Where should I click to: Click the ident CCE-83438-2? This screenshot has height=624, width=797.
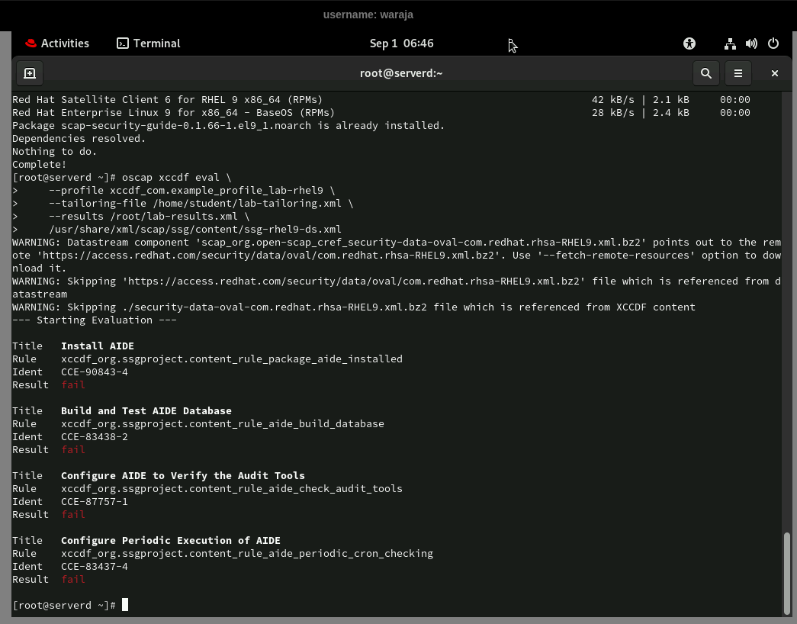[95, 437]
